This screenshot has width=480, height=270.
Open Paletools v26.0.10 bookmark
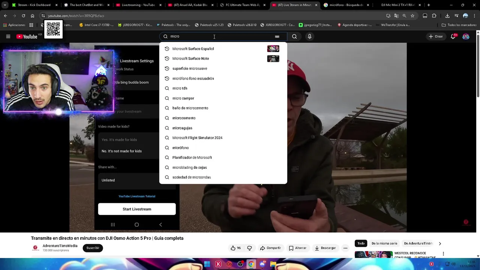pos(242,25)
